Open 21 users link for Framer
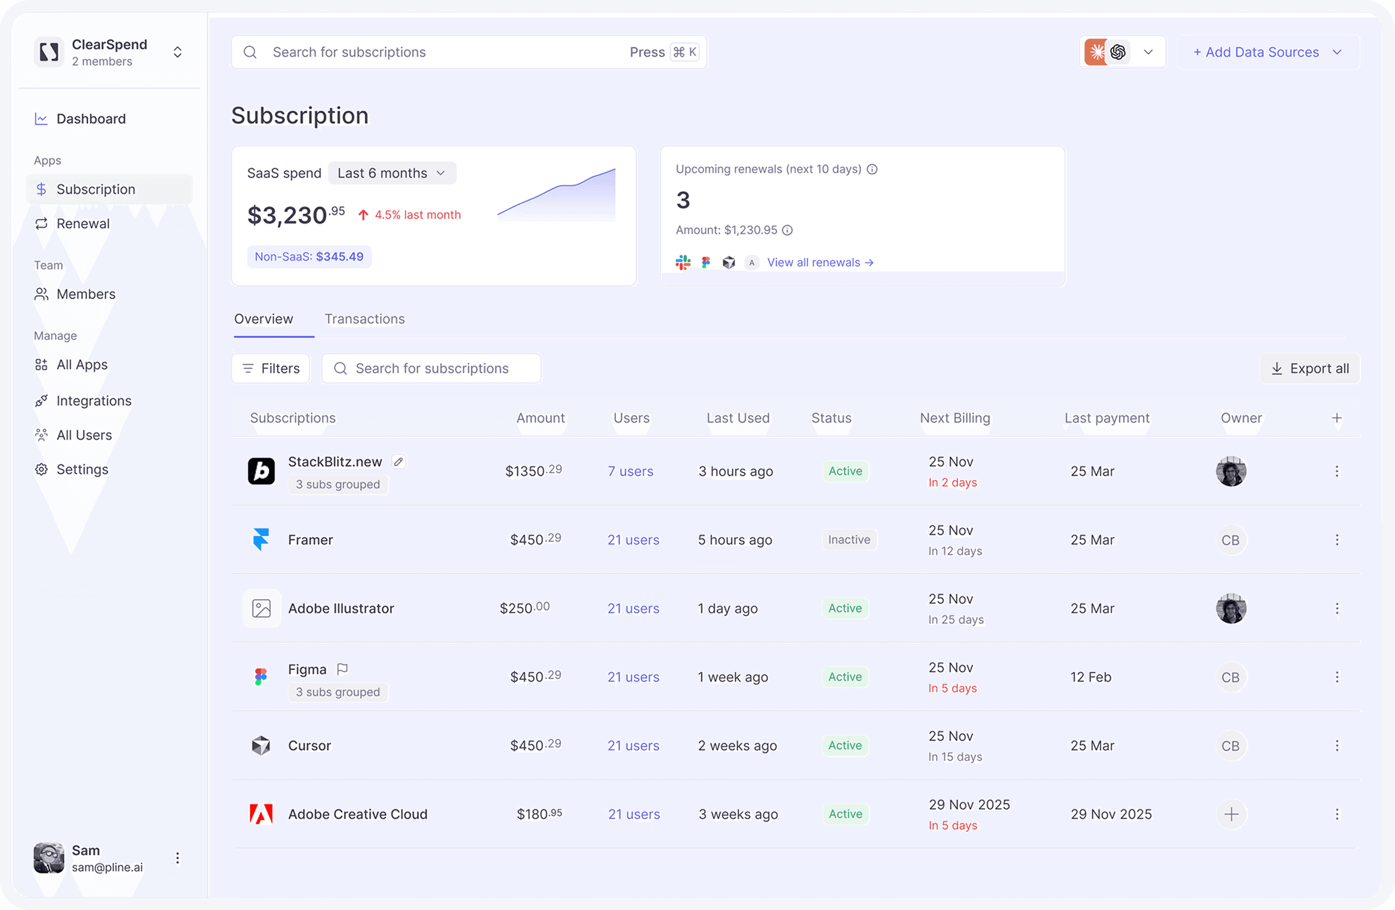 [x=633, y=540]
